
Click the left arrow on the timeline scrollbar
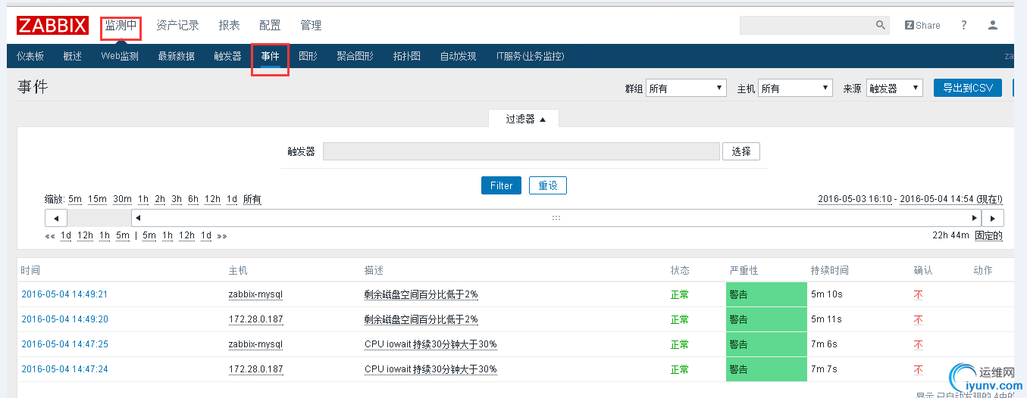pos(56,218)
